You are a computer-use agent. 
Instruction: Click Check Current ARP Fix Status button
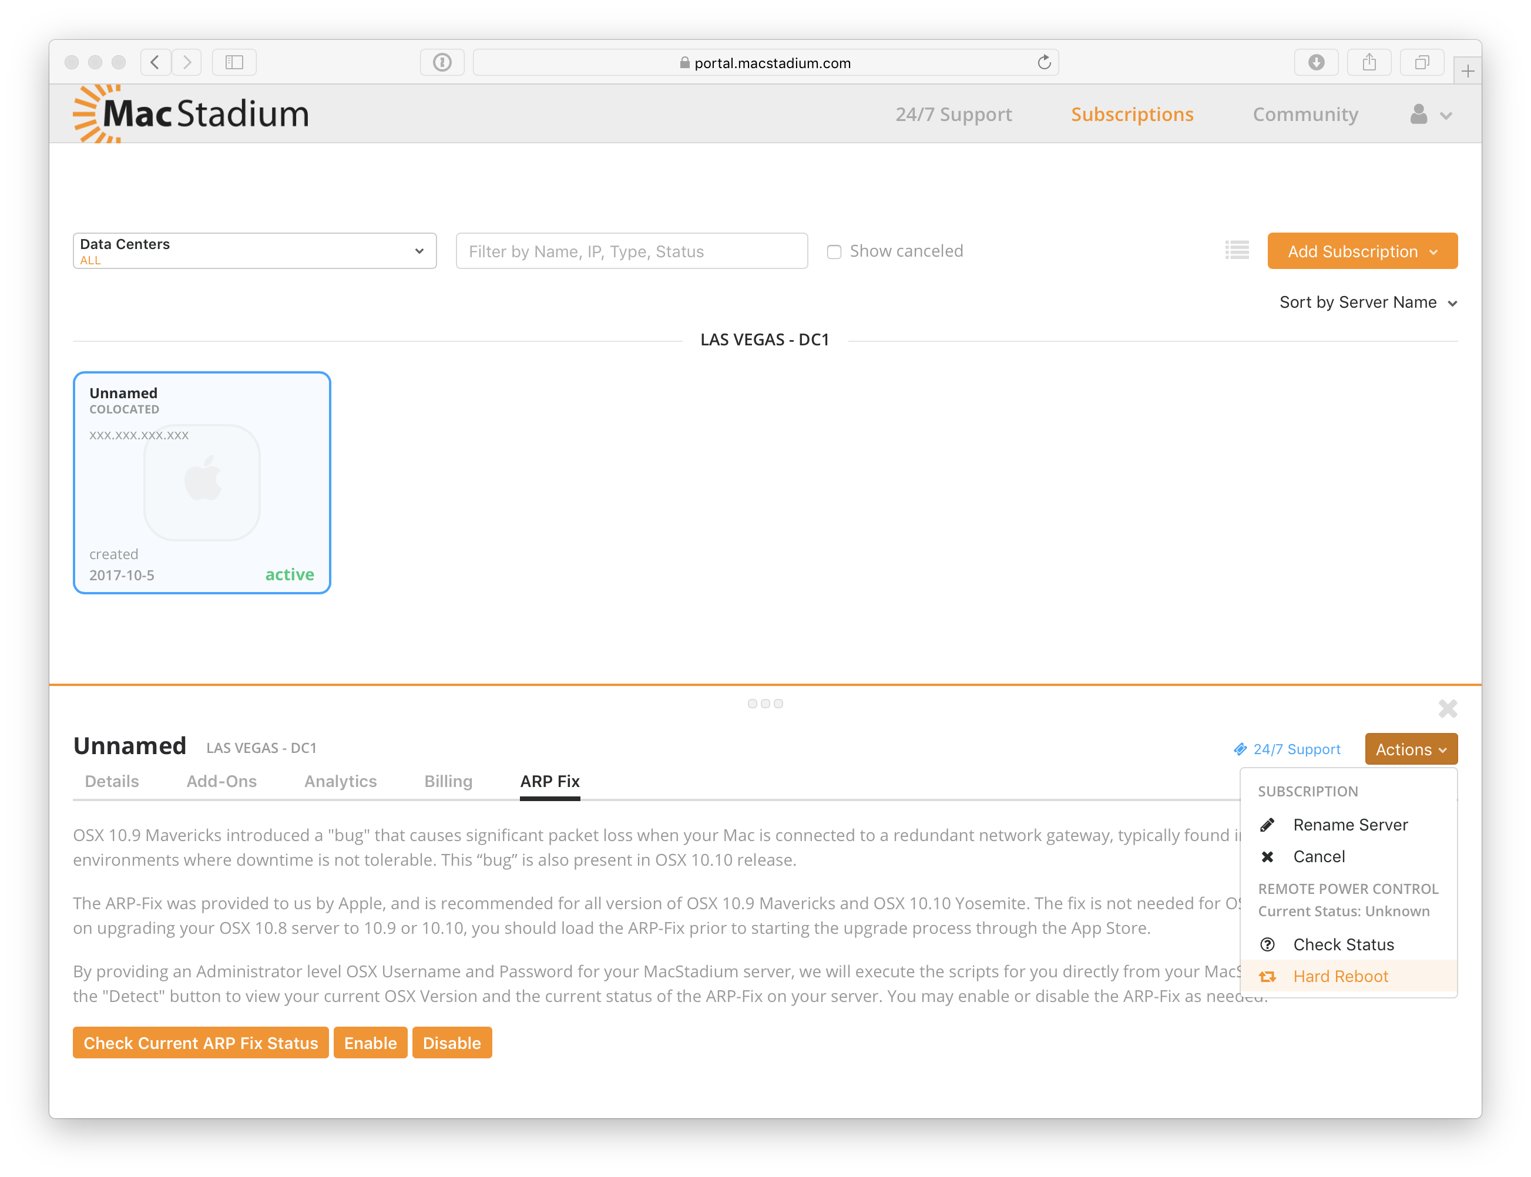coord(200,1043)
